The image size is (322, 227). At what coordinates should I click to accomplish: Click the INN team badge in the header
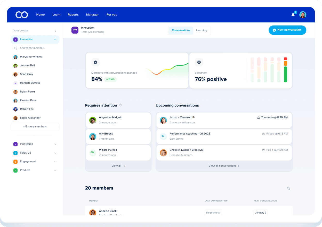click(x=75, y=30)
